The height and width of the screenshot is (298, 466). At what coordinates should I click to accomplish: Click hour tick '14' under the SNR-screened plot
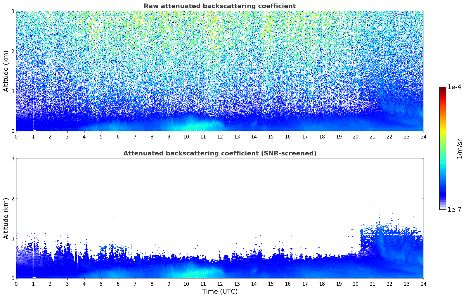click(x=254, y=284)
